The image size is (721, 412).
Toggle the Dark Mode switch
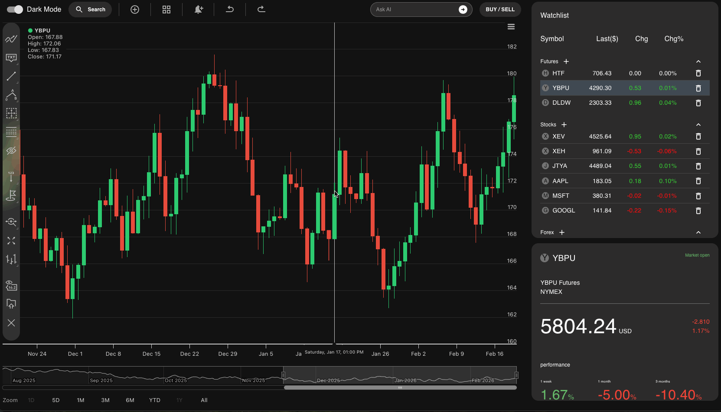(15, 10)
